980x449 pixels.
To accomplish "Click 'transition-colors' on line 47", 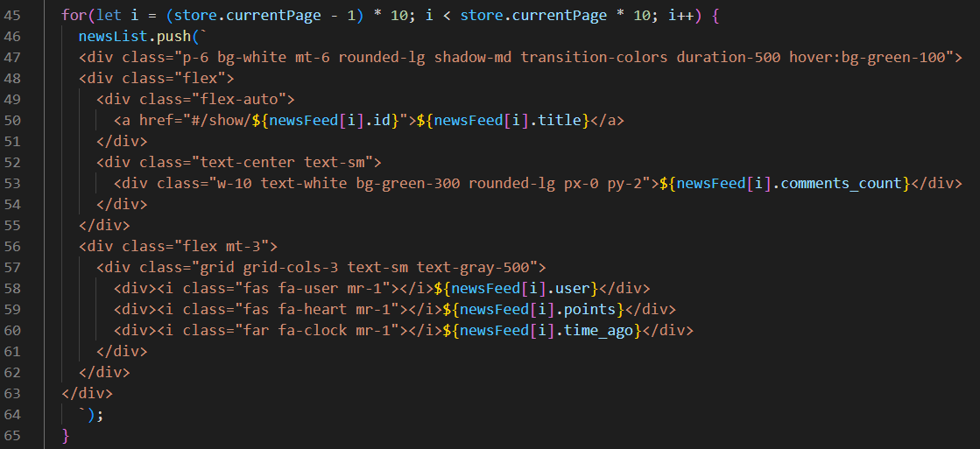I will tap(593, 58).
